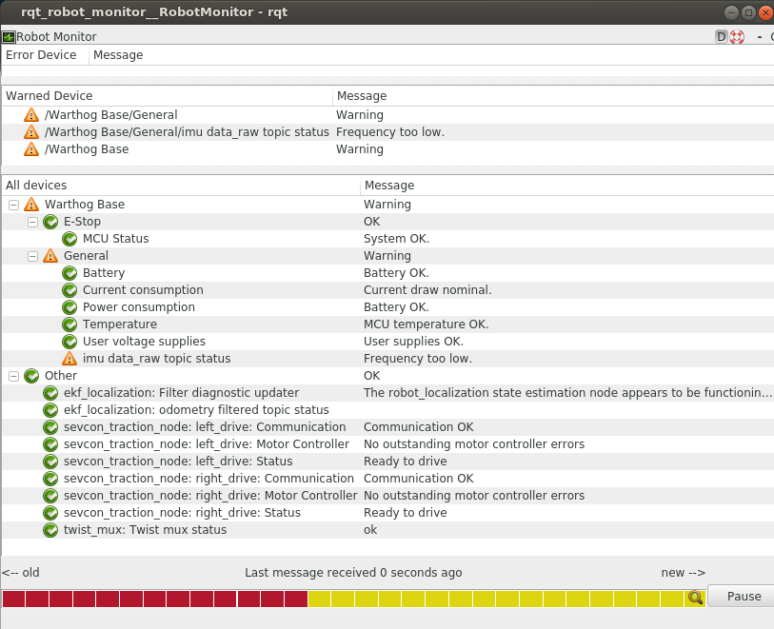Viewport: 774px width, 629px height.
Task: Click the magnifier icon at the timeline end
Action: pos(695,598)
